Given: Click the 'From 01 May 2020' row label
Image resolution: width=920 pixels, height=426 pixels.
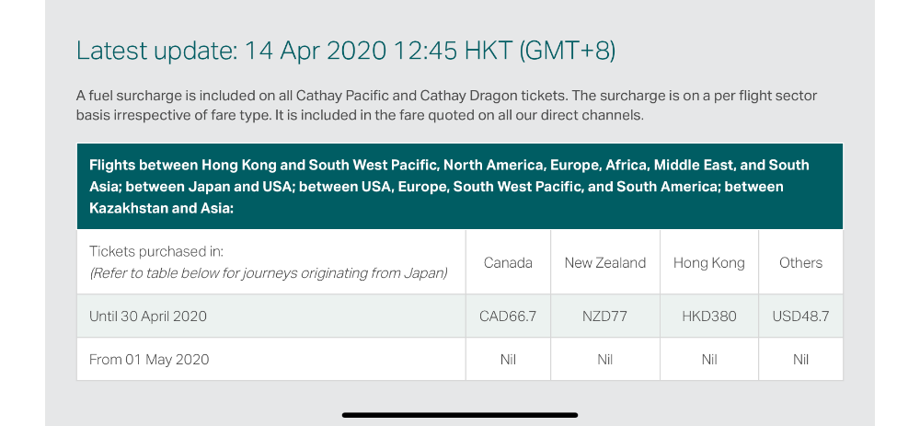Looking at the screenshot, I should click(149, 360).
